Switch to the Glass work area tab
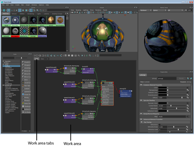Image resolution: width=194 pixels, height=146 pixels. pos(42,59)
